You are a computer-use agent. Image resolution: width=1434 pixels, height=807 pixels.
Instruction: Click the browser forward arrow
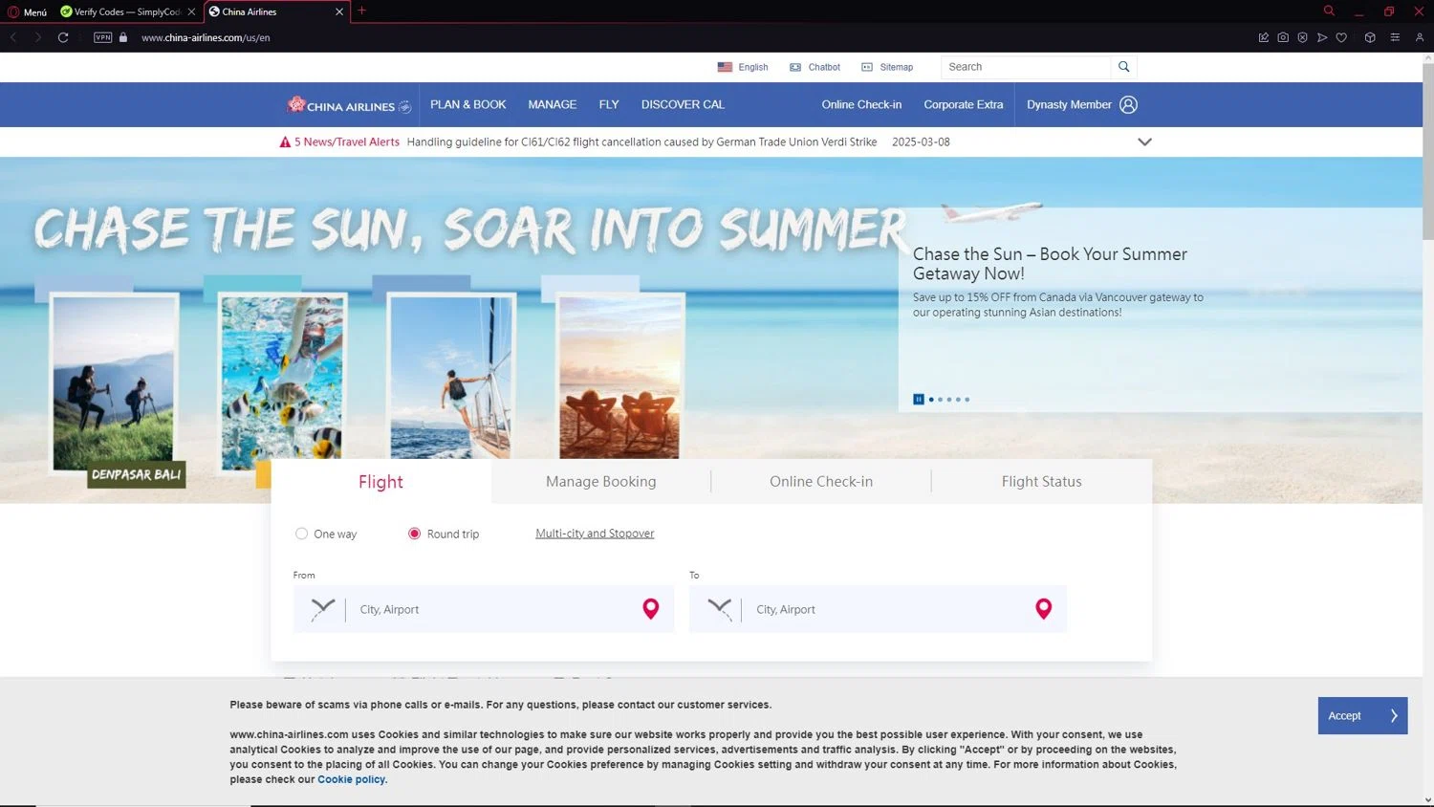click(x=37, y=37)
